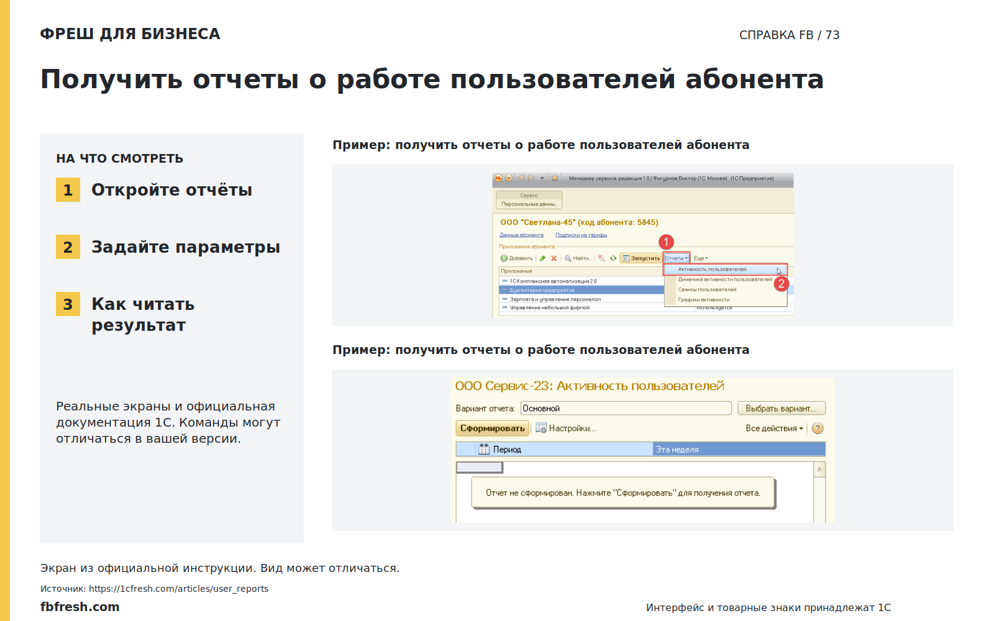Click the round orange menu button in title bar
This screenshot has height=621, width=994.
(509, 178)
